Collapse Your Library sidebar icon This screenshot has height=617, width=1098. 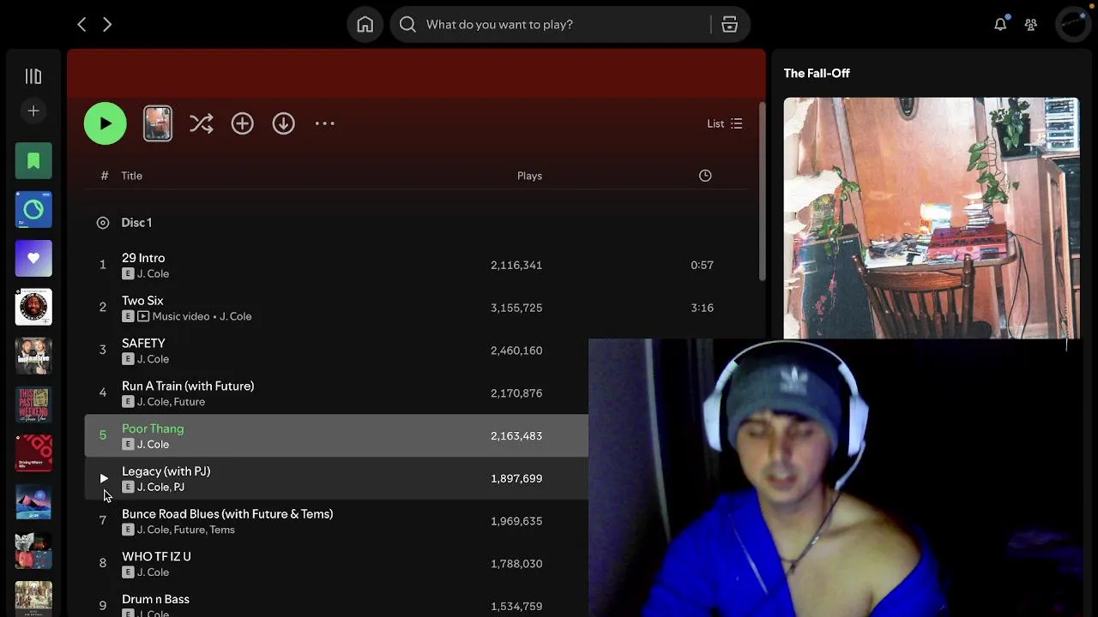pos(33,76)
